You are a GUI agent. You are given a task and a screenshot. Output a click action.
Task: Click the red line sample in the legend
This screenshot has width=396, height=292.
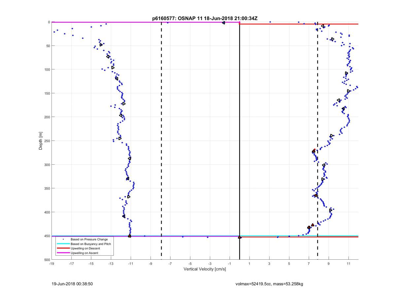(63, 248)
